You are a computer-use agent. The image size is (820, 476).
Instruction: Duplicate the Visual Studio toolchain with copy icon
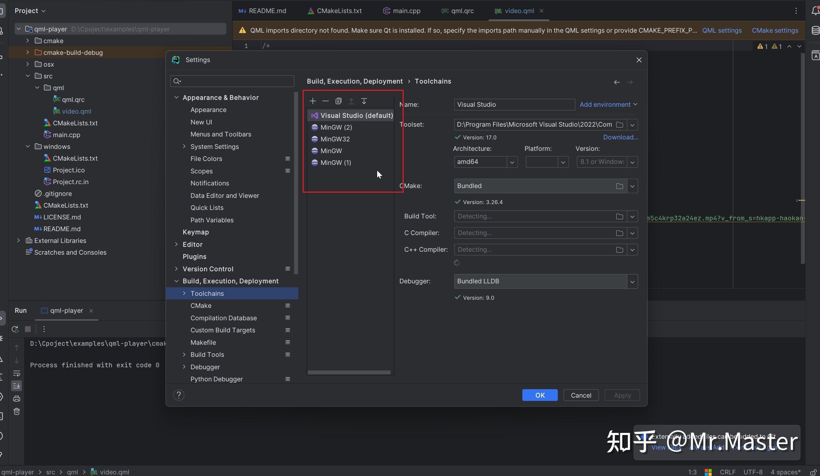(x=338, y=101)
